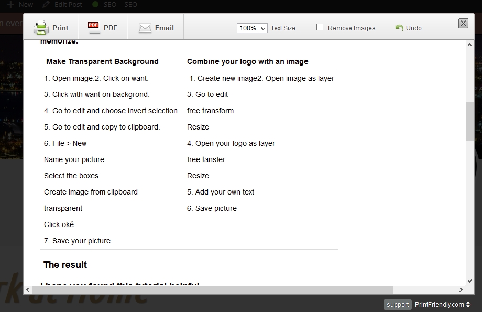Viewport: 482px width, 312px height.
Task: Enable the Remove Images checkbox
Action: (x=320, y=27)
